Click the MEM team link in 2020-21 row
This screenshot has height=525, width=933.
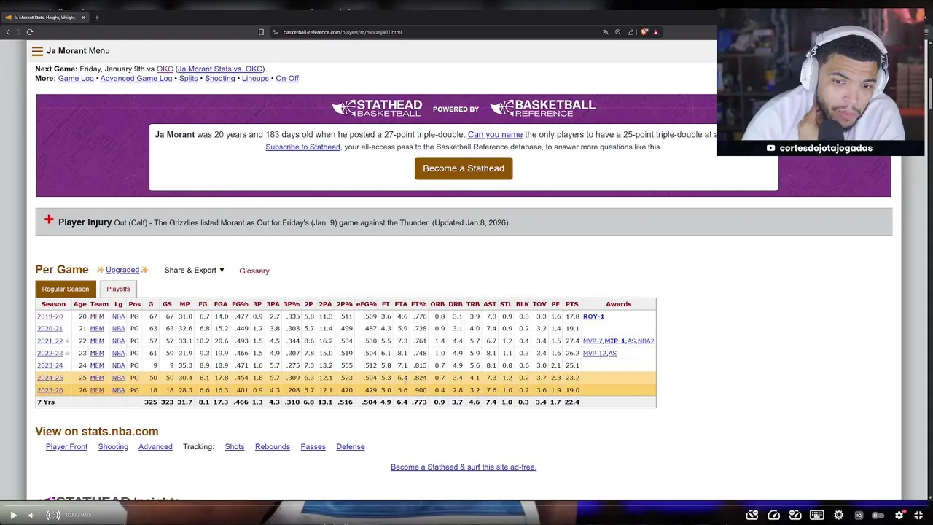point(97,329)
